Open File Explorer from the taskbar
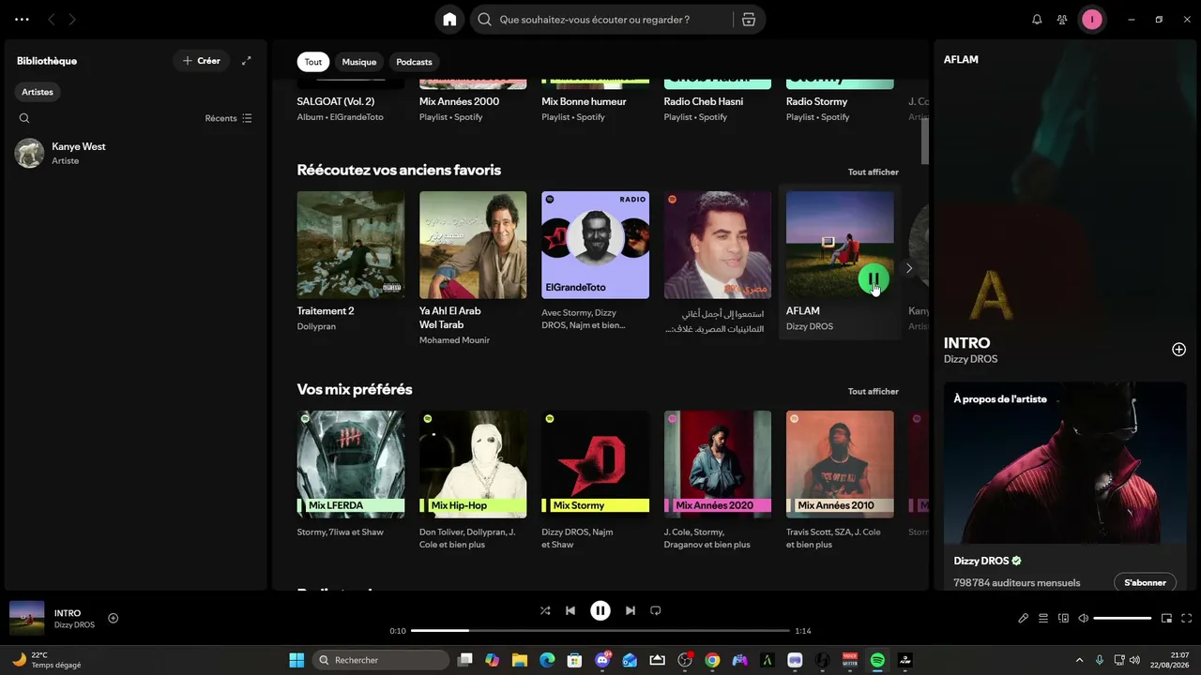This screenshot has height=675, width=1201. click(520, 660)
